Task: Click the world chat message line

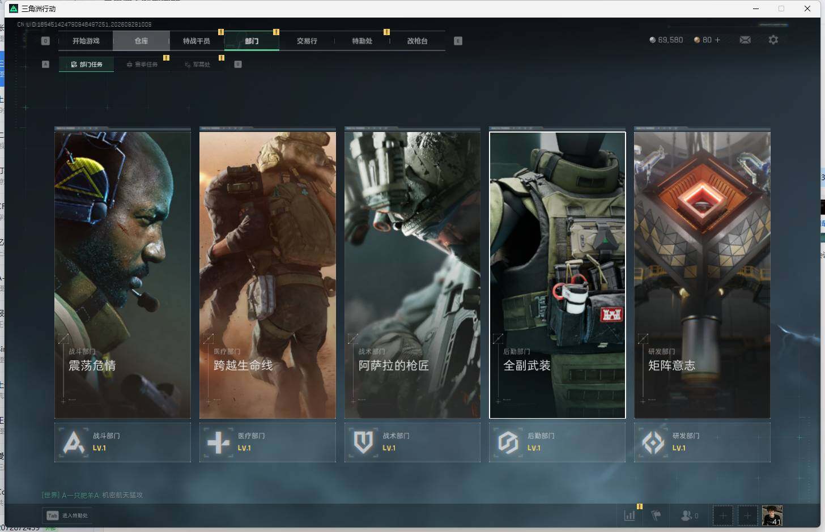Action: (92, 495)
